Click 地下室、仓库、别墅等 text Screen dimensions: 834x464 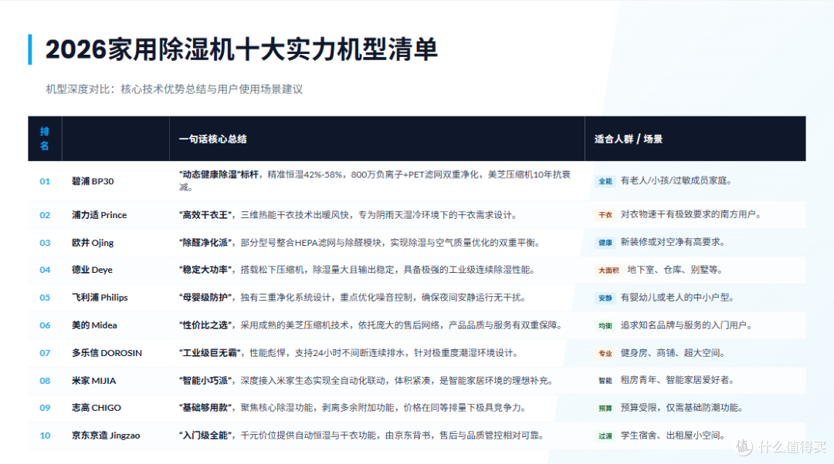[675, 270]
